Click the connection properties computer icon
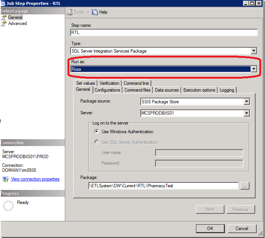Image resolution: width=265 pixels, height=238 pixels. (x=5, y=179)
